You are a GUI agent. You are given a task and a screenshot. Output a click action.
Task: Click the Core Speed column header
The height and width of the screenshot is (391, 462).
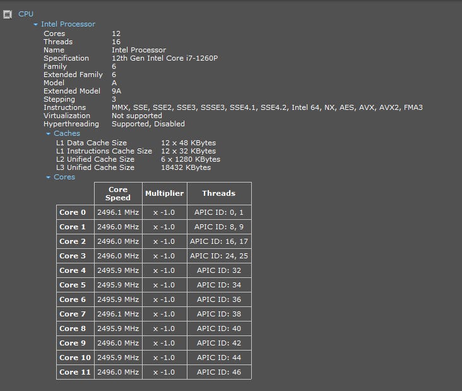118,193
